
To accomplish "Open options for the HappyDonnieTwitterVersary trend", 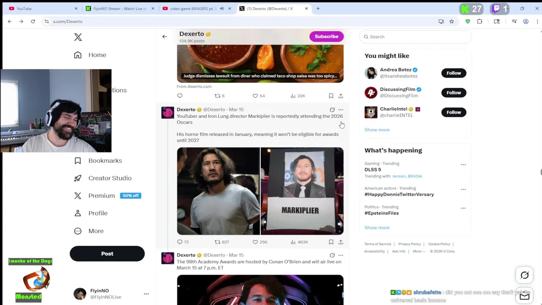I will (463, 189).
